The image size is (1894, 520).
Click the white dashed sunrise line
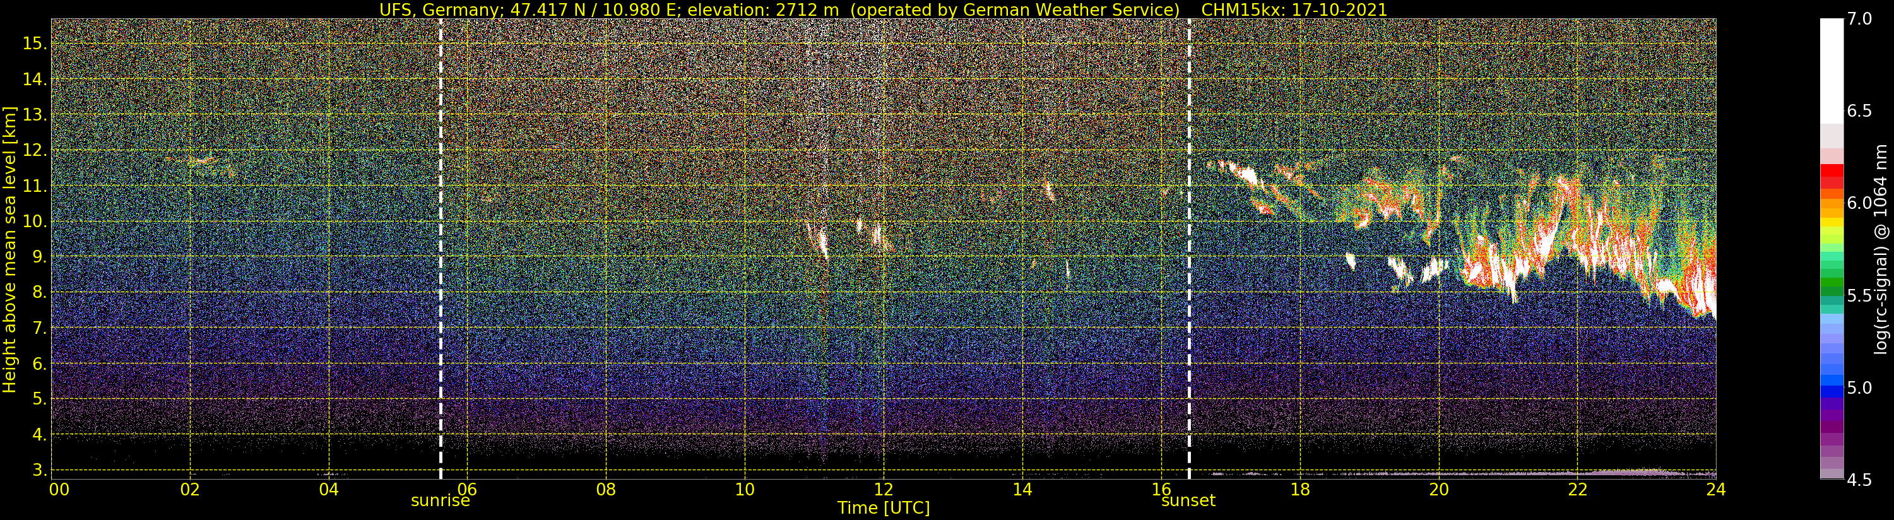pos(441,249)
